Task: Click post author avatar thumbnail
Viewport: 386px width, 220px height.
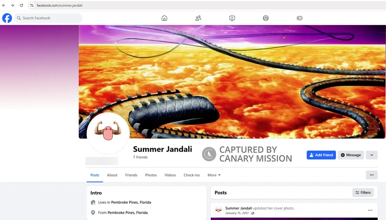Action: pyautogui.click(x=219, y=210)
